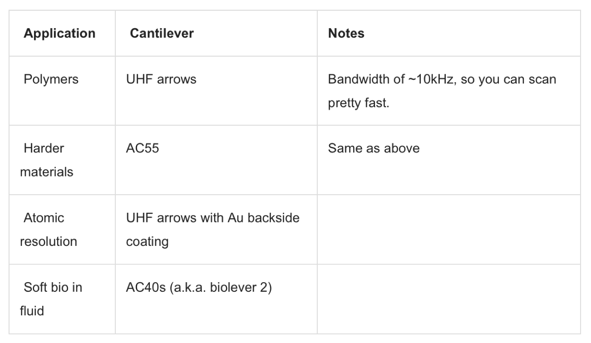The height and width of the screenshot is (343, 591).
Task: Select the Atomic resolution cell
Action: coord(62,230)
